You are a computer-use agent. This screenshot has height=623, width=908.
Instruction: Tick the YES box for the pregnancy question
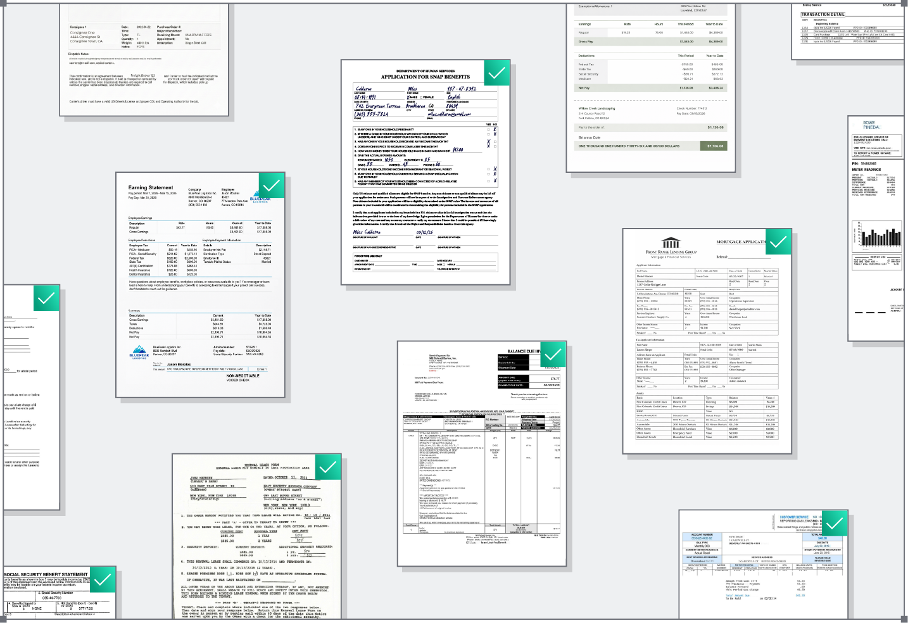[x=488, y=130]
